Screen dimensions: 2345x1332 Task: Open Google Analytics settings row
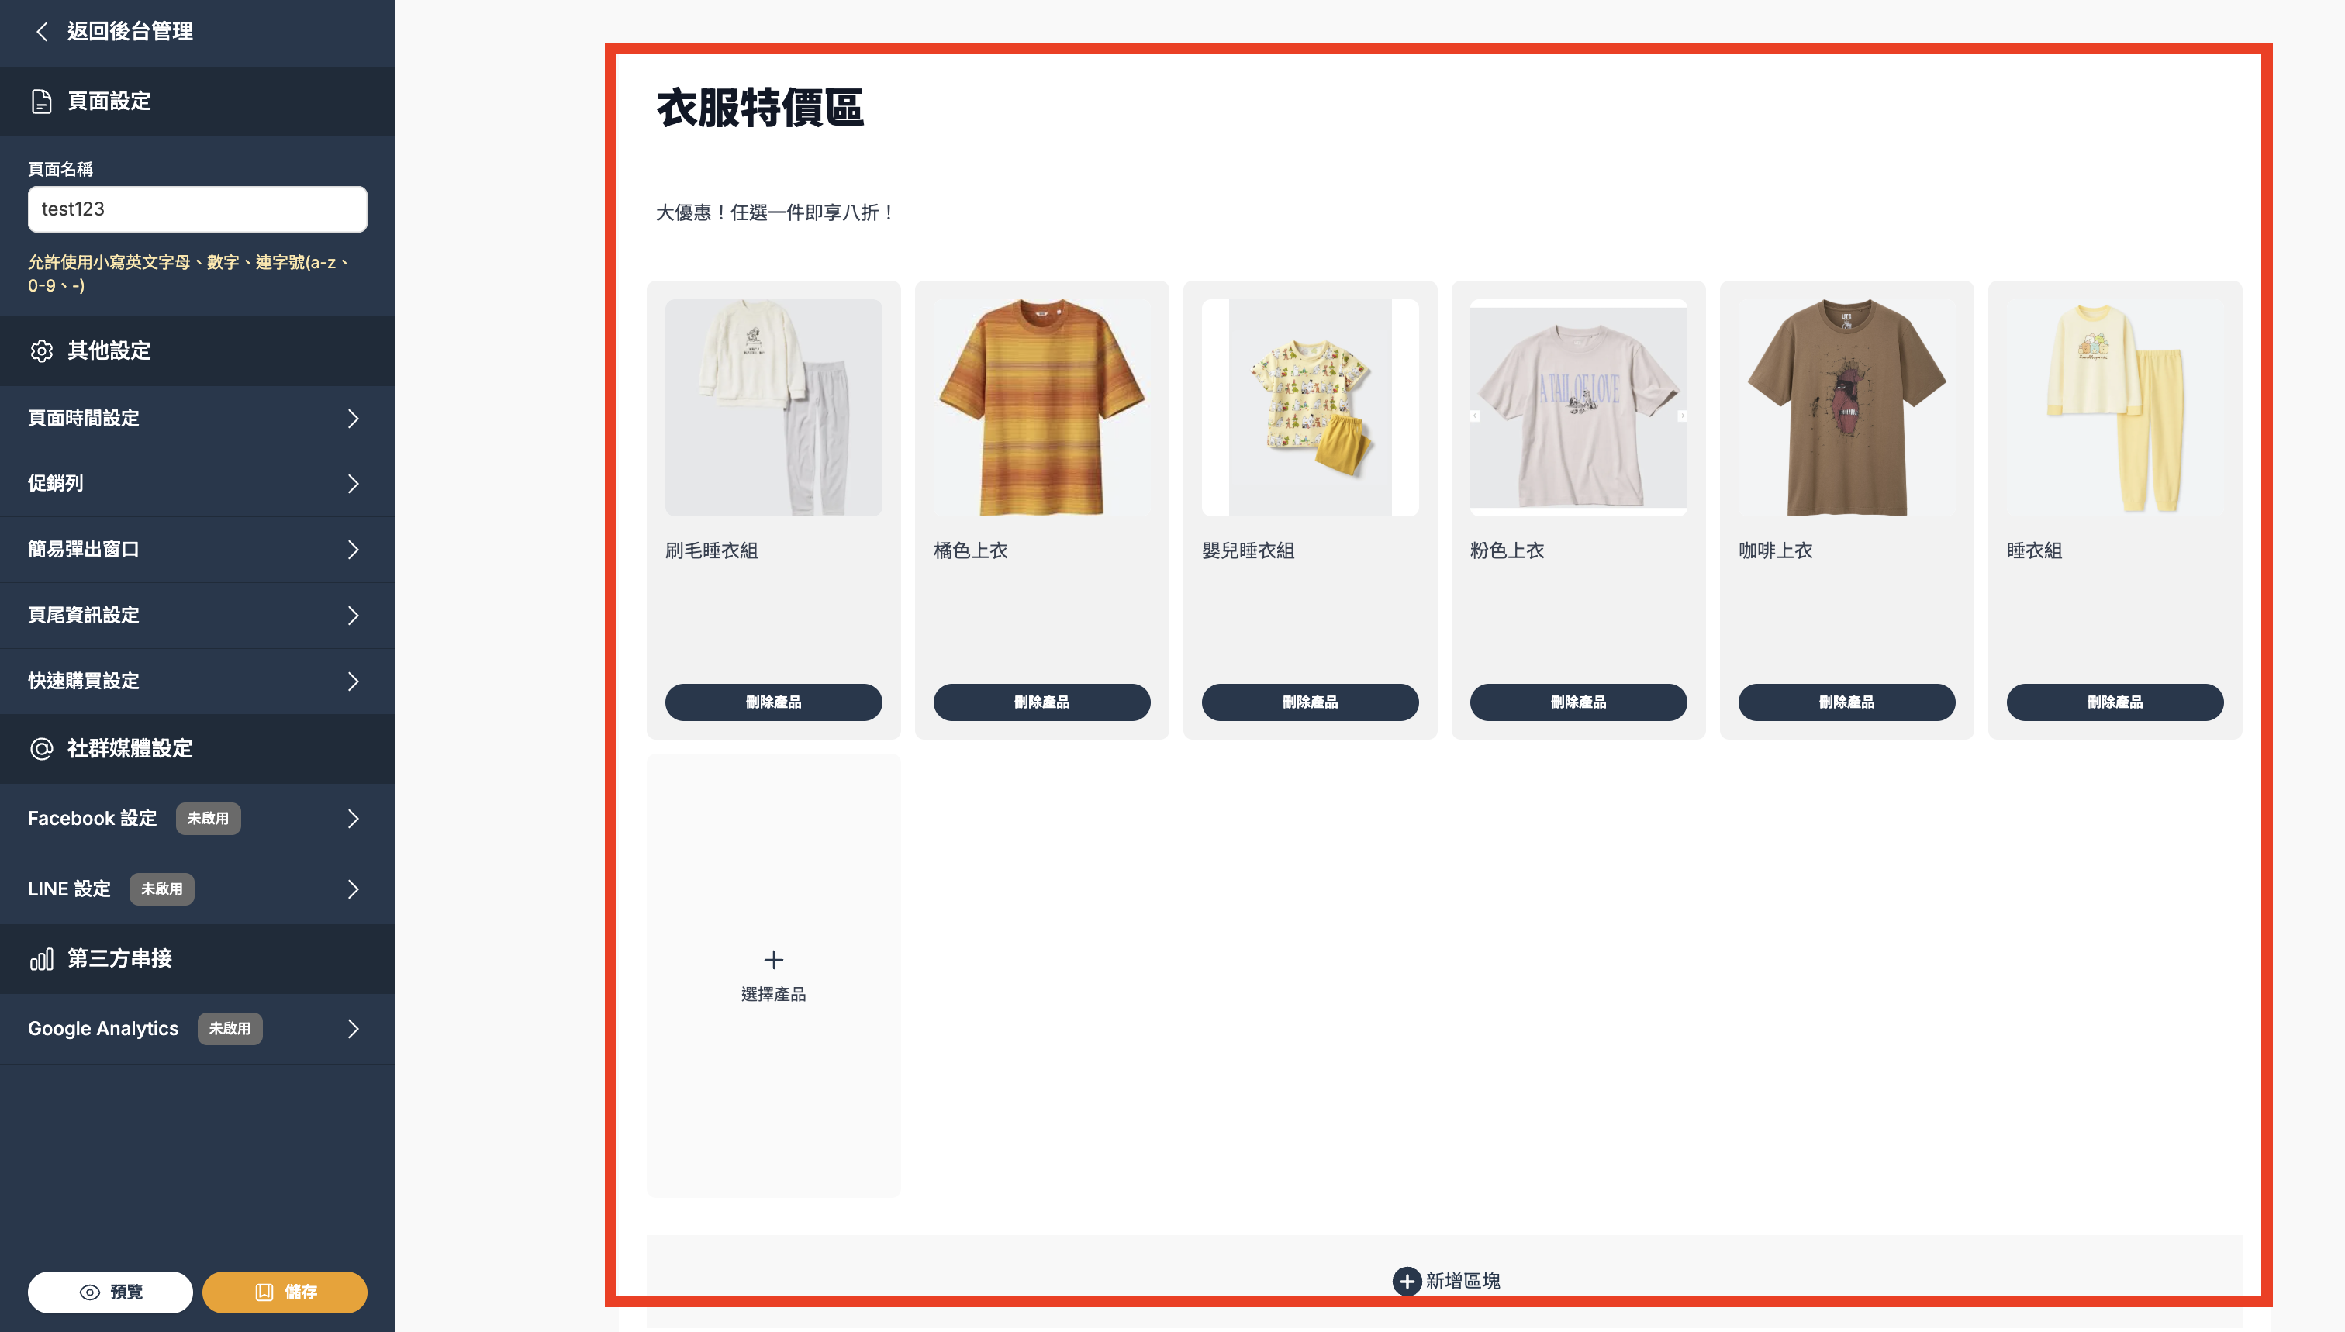tap(198, 1029)
